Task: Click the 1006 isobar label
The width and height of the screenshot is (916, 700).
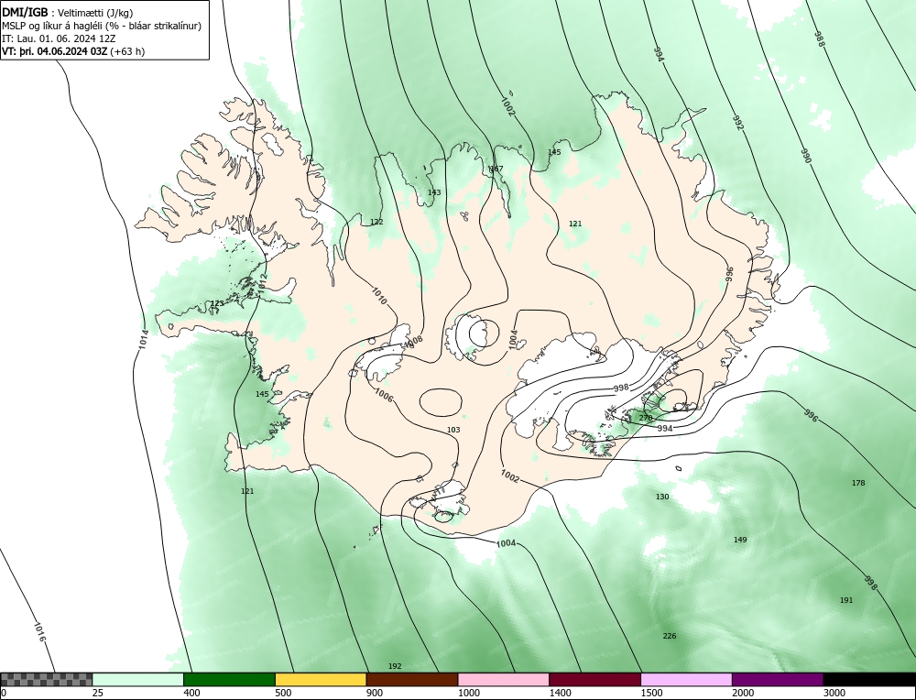Action: coord(384,395)
